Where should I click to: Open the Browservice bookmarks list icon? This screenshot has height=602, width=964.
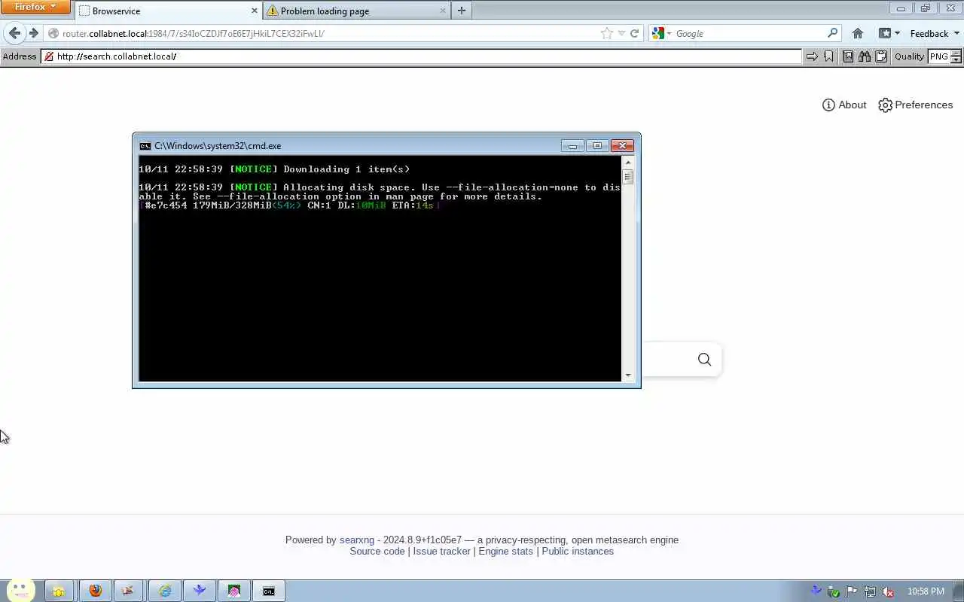point(848,56)
